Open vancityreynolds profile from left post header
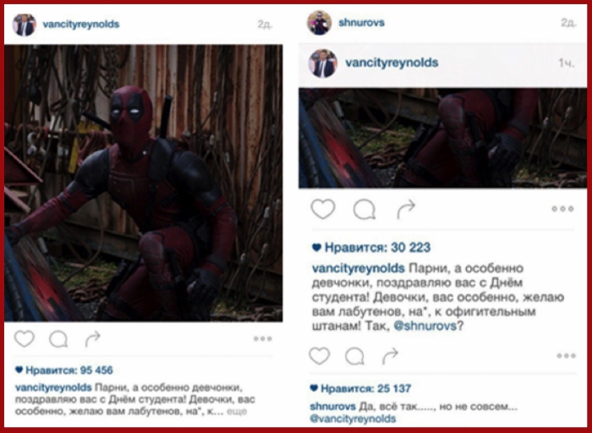The height and width of the screenshot is (433, 592). pyautogui.click(x=81, y=25)
